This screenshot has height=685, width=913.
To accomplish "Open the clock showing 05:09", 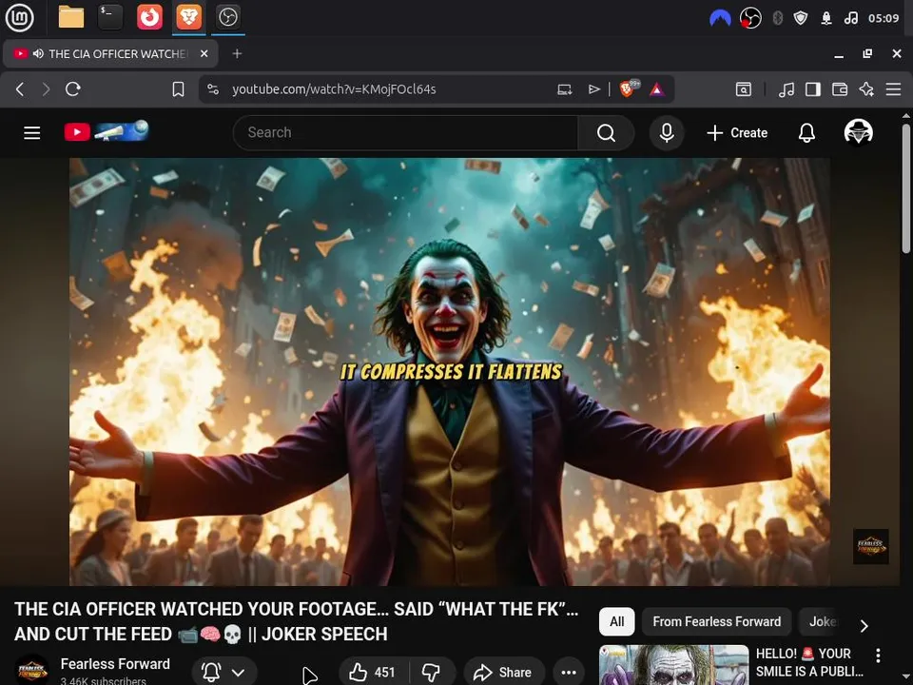I will pyautogui.click(x=884, y=18).
